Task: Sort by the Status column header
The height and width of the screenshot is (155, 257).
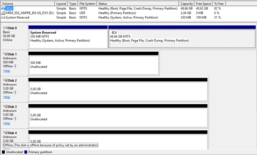Action: coord(138,3)
